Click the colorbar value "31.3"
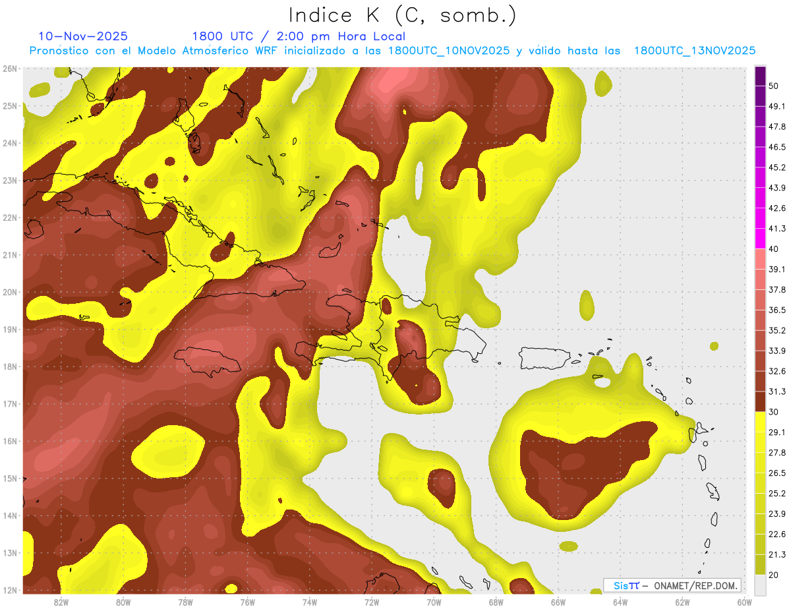 (777, 392)
